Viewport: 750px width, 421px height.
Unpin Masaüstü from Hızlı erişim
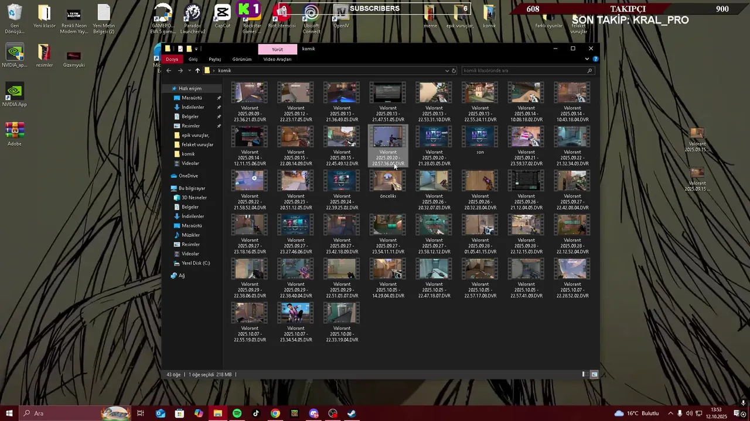coord(219,98)
